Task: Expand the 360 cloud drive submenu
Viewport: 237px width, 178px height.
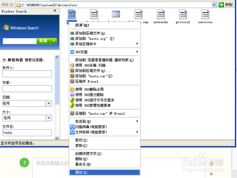Action: (x=105, y=52)
